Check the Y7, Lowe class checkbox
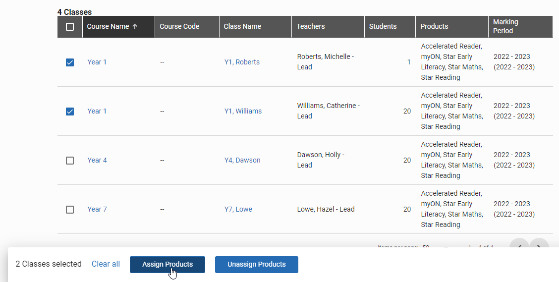The image size is (559, 282). coord(70,210)
